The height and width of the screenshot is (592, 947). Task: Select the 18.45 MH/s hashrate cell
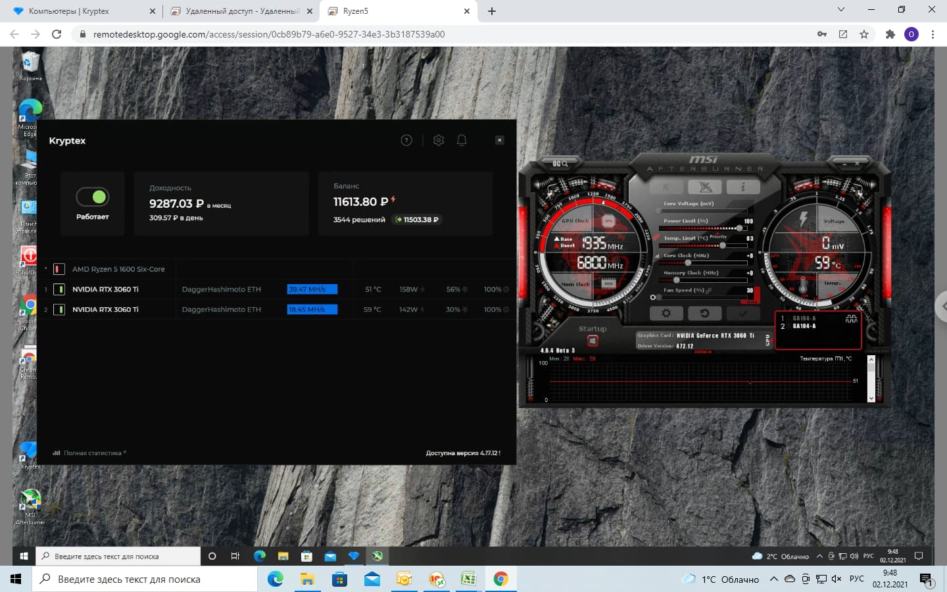click(x=312, y=309)
